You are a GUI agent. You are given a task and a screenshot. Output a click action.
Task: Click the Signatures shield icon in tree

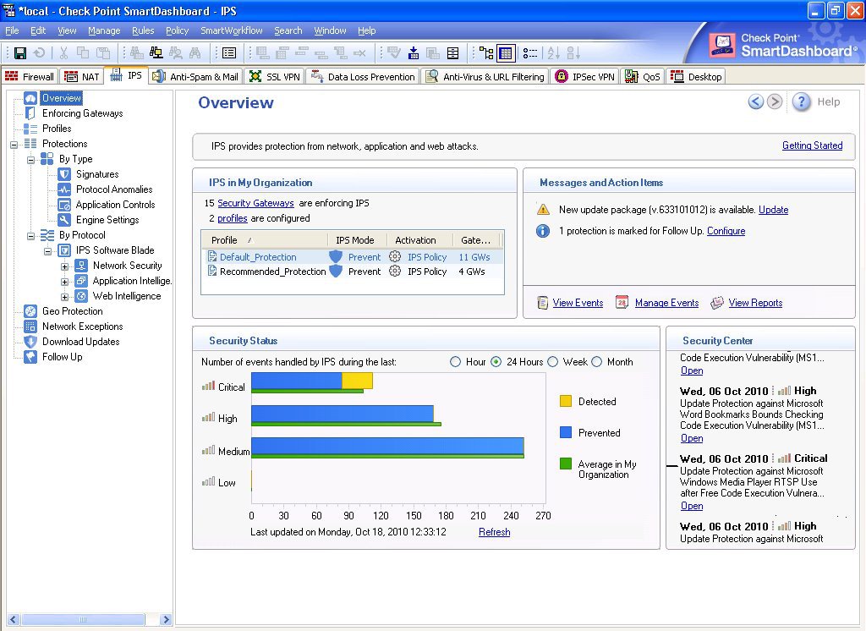(x=64, y=174)
